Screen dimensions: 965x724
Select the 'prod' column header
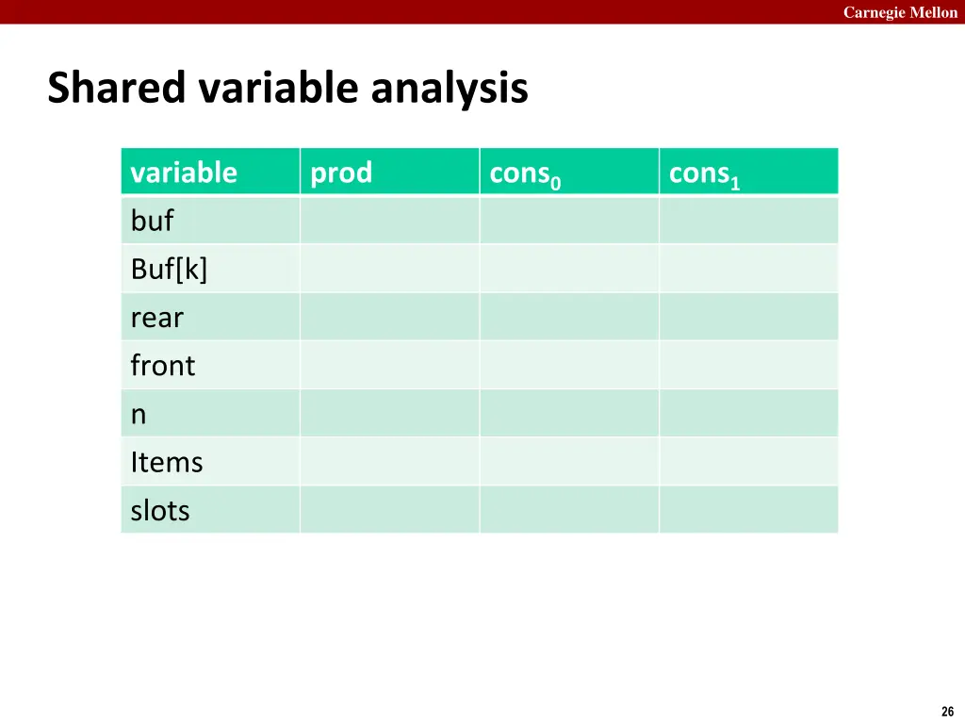pyautogui.click(x=389, y=172)
